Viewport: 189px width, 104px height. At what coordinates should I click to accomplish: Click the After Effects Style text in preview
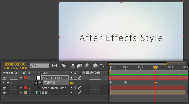(121, 38)
